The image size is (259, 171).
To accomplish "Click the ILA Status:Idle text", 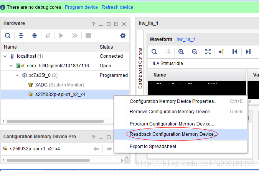I will 168,64.
